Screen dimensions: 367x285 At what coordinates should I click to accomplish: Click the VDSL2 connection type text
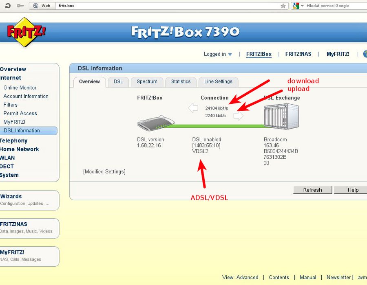pos(200,151)
